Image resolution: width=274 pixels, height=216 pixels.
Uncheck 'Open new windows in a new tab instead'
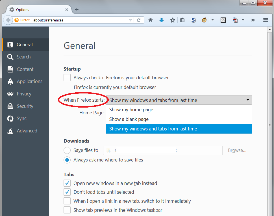point(67,183)
